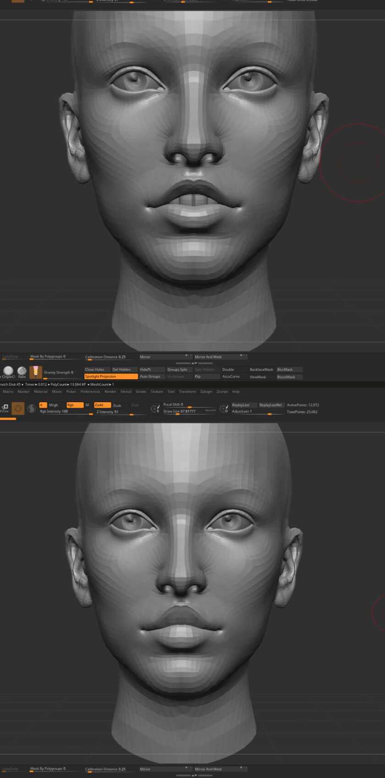Screen dimensions: 385x778
Task: Click Mirror And Weld above the Double button
Action: click(x=220, y=357)
